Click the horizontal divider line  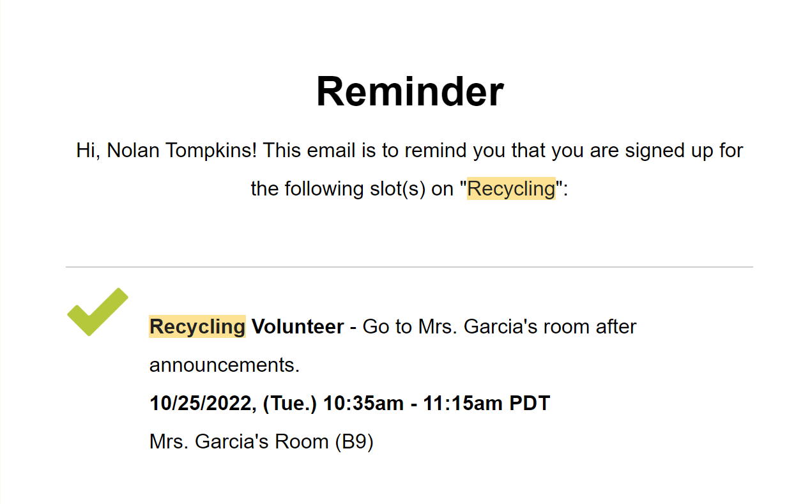click(x=409, y=266)
